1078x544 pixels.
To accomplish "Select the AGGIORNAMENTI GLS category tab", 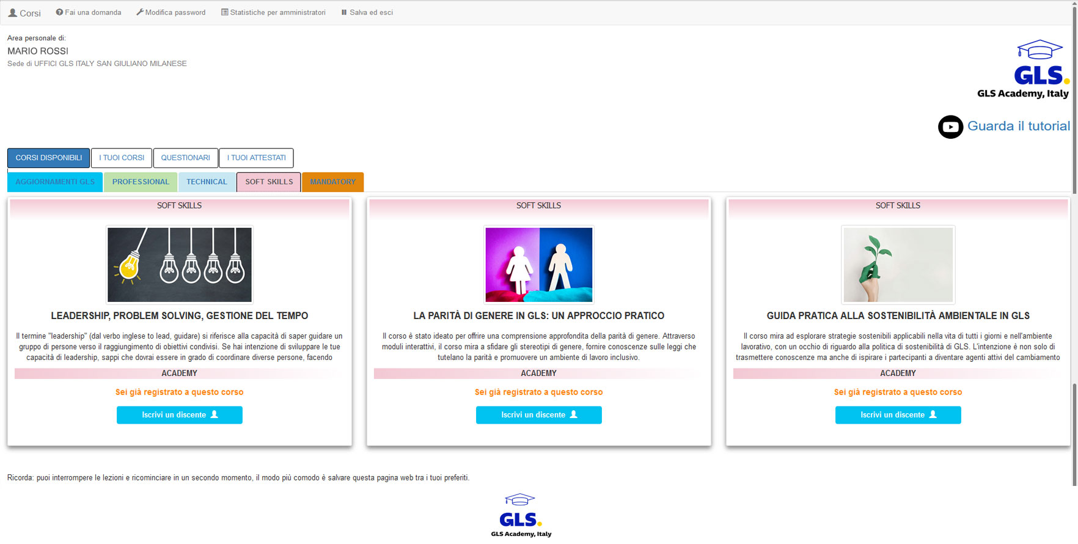I will pyautogui.click(x=55, y=182).
